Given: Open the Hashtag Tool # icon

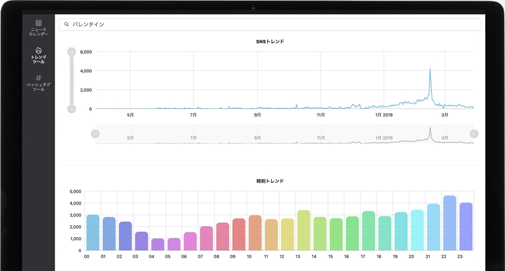Looking at the screenshot, I should click(39, 78).
